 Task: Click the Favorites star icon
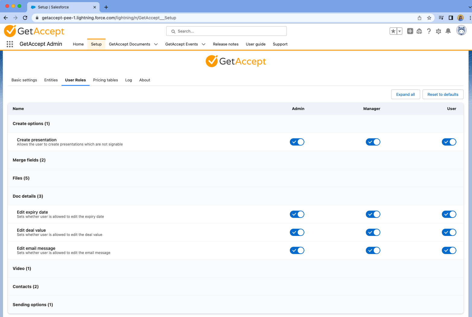pyautogui.click(x=393, y=31)
